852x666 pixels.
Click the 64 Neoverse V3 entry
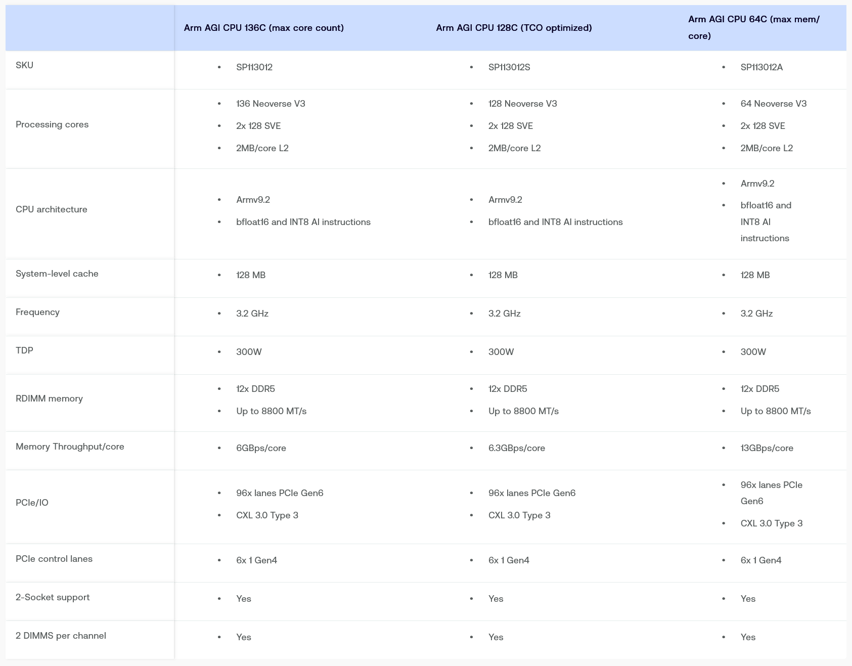click(773, 104)
